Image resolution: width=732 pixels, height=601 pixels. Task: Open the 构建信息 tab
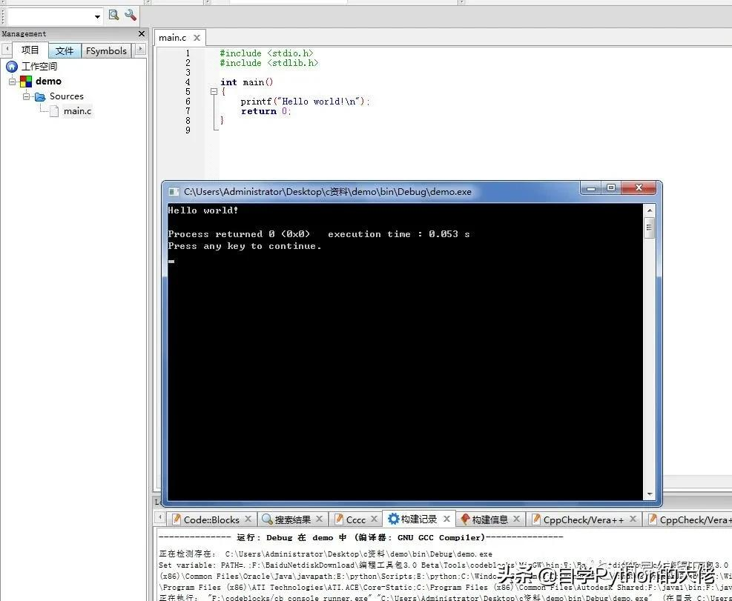(x=489, y=519)
